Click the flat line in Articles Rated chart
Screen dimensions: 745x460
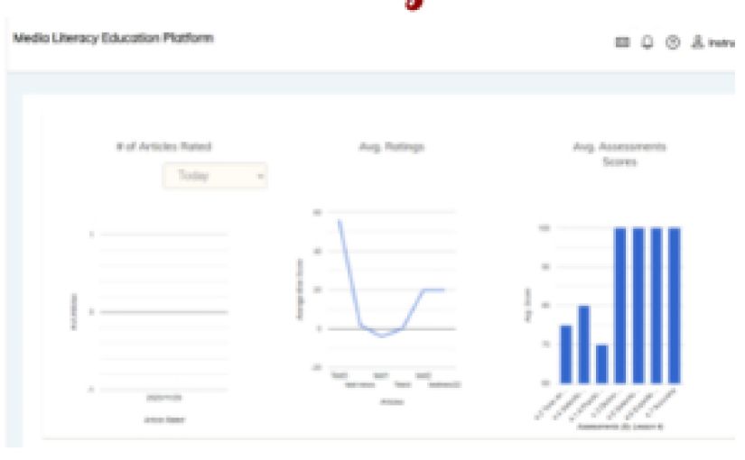point(163,312)
